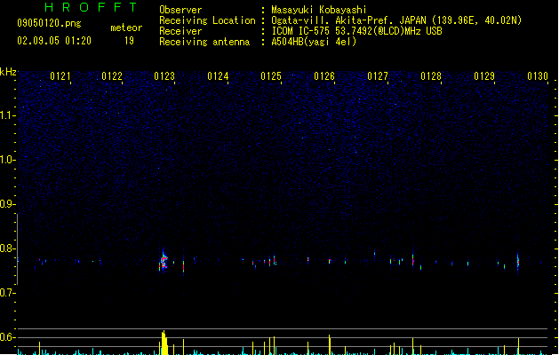The width and height of the screenshot is (559, 355).
Task: Click the date stamp 02.09.05 01:20
Action: 54,41
